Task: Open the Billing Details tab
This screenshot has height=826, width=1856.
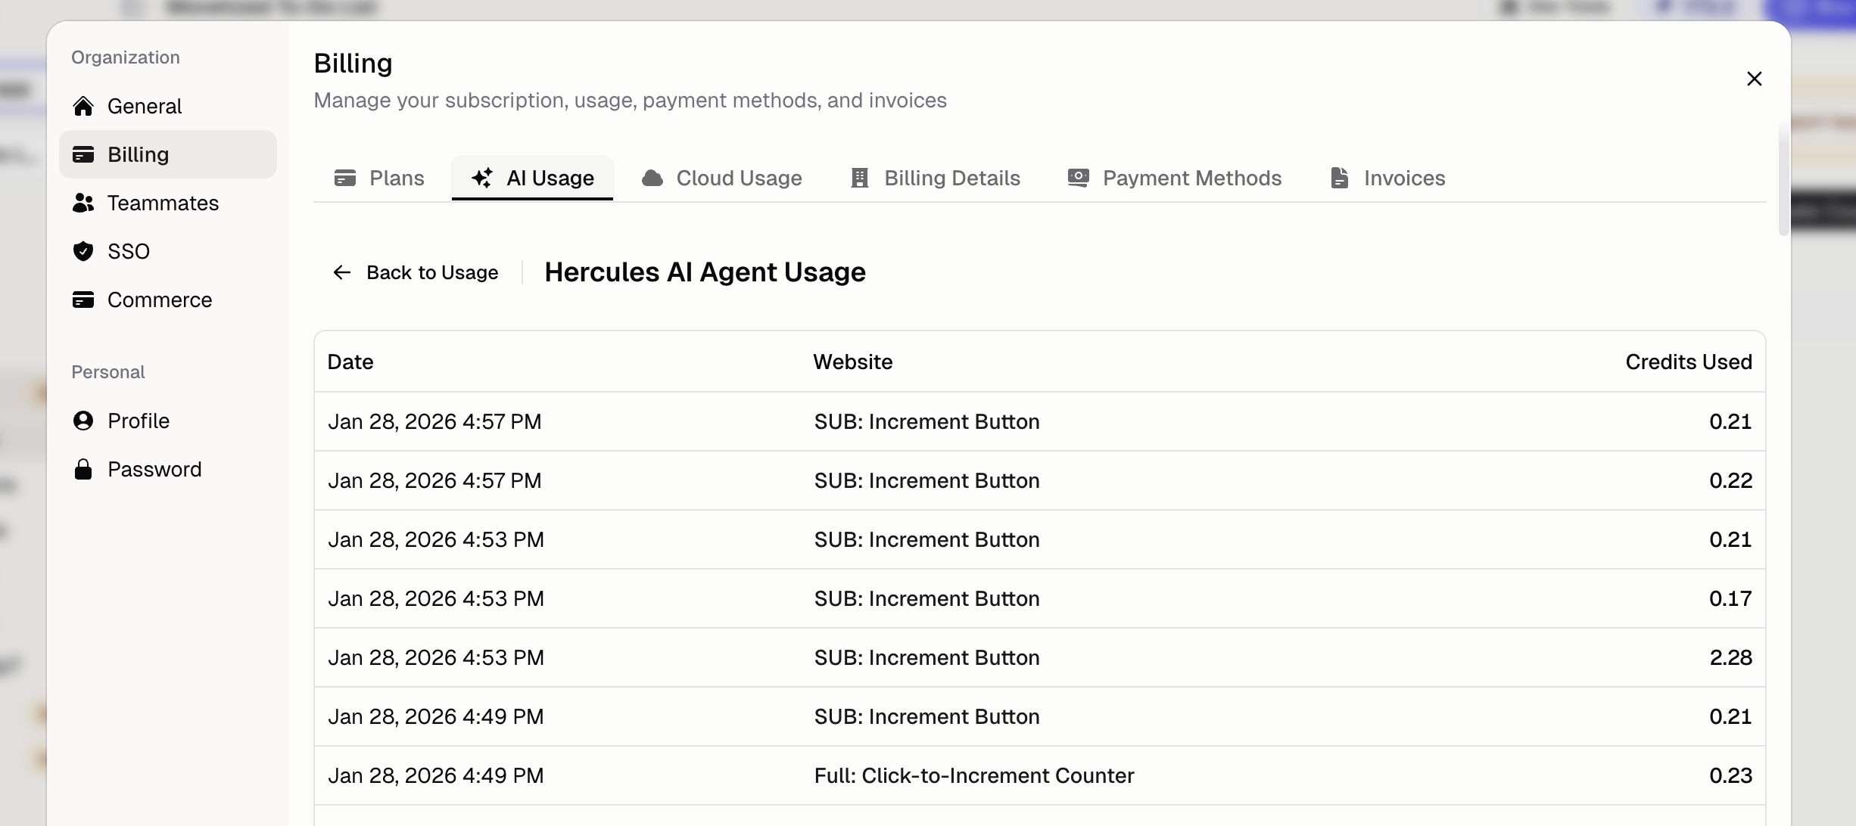Action: 936,178
